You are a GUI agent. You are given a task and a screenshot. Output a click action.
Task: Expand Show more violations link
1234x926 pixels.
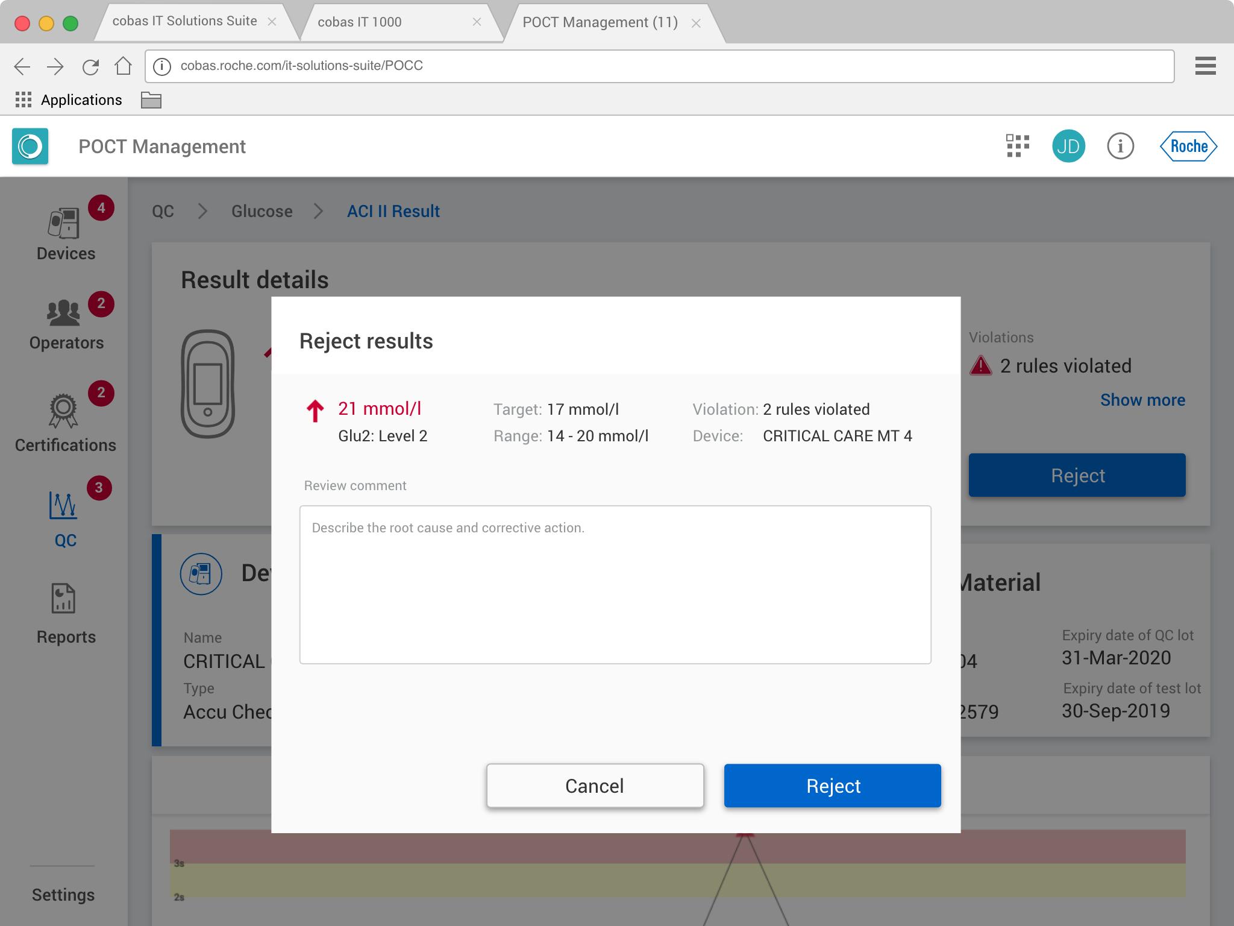tap(1142, 400)
